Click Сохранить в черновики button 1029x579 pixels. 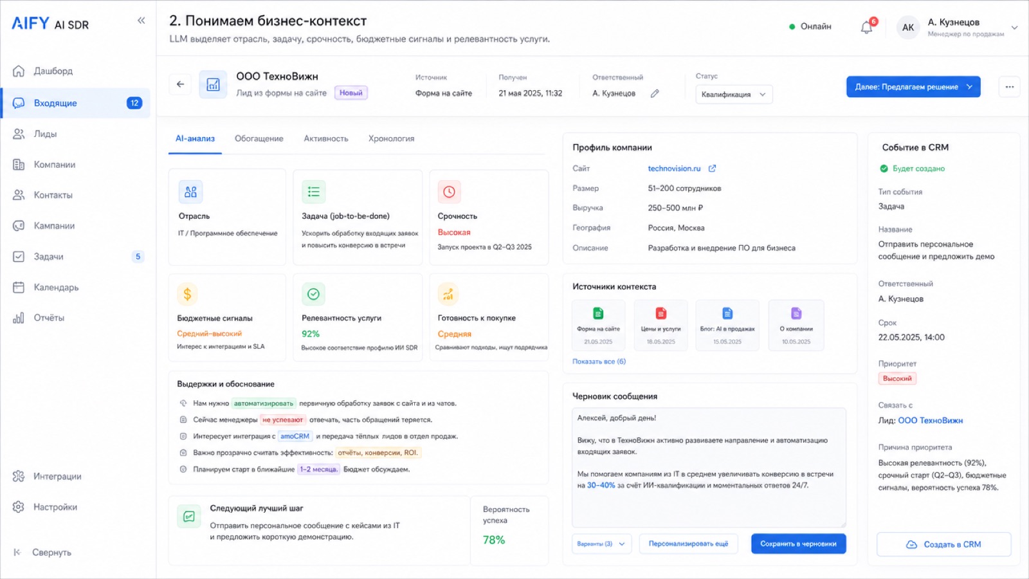(798, 544)
